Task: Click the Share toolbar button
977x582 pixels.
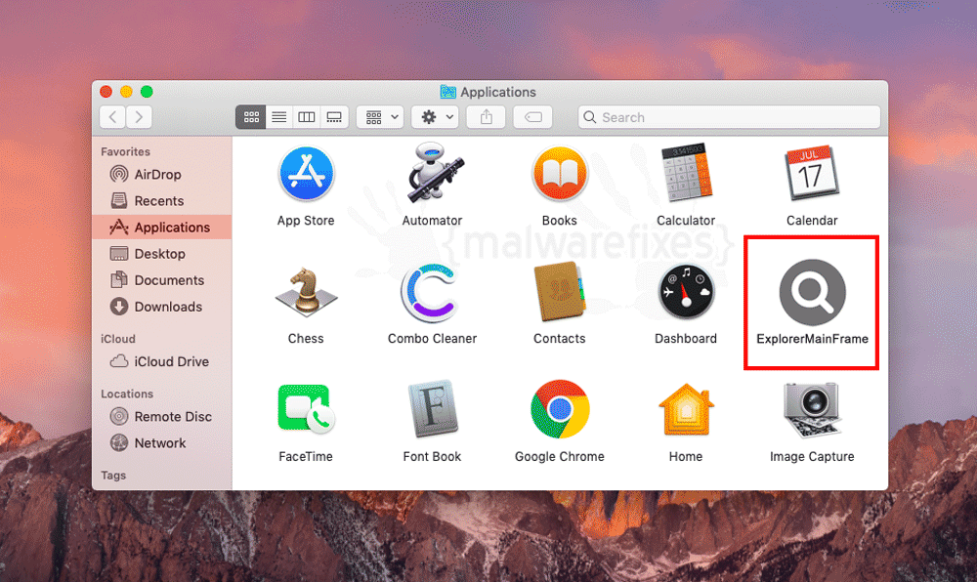Action: click(x=486, y=117)
